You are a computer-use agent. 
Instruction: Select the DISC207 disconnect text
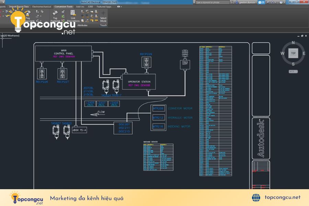coord(124,124)
